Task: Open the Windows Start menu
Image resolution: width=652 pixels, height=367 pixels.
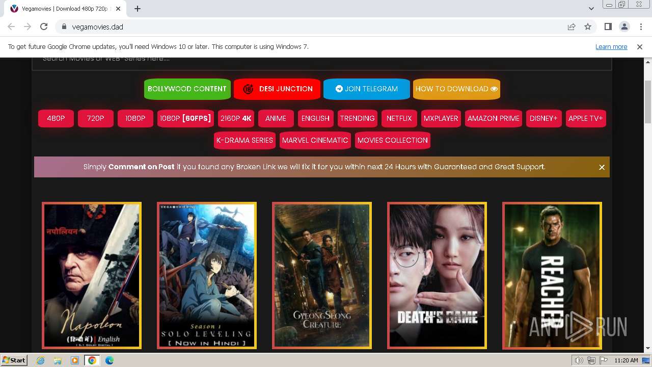Action: (x=14, y=360)
